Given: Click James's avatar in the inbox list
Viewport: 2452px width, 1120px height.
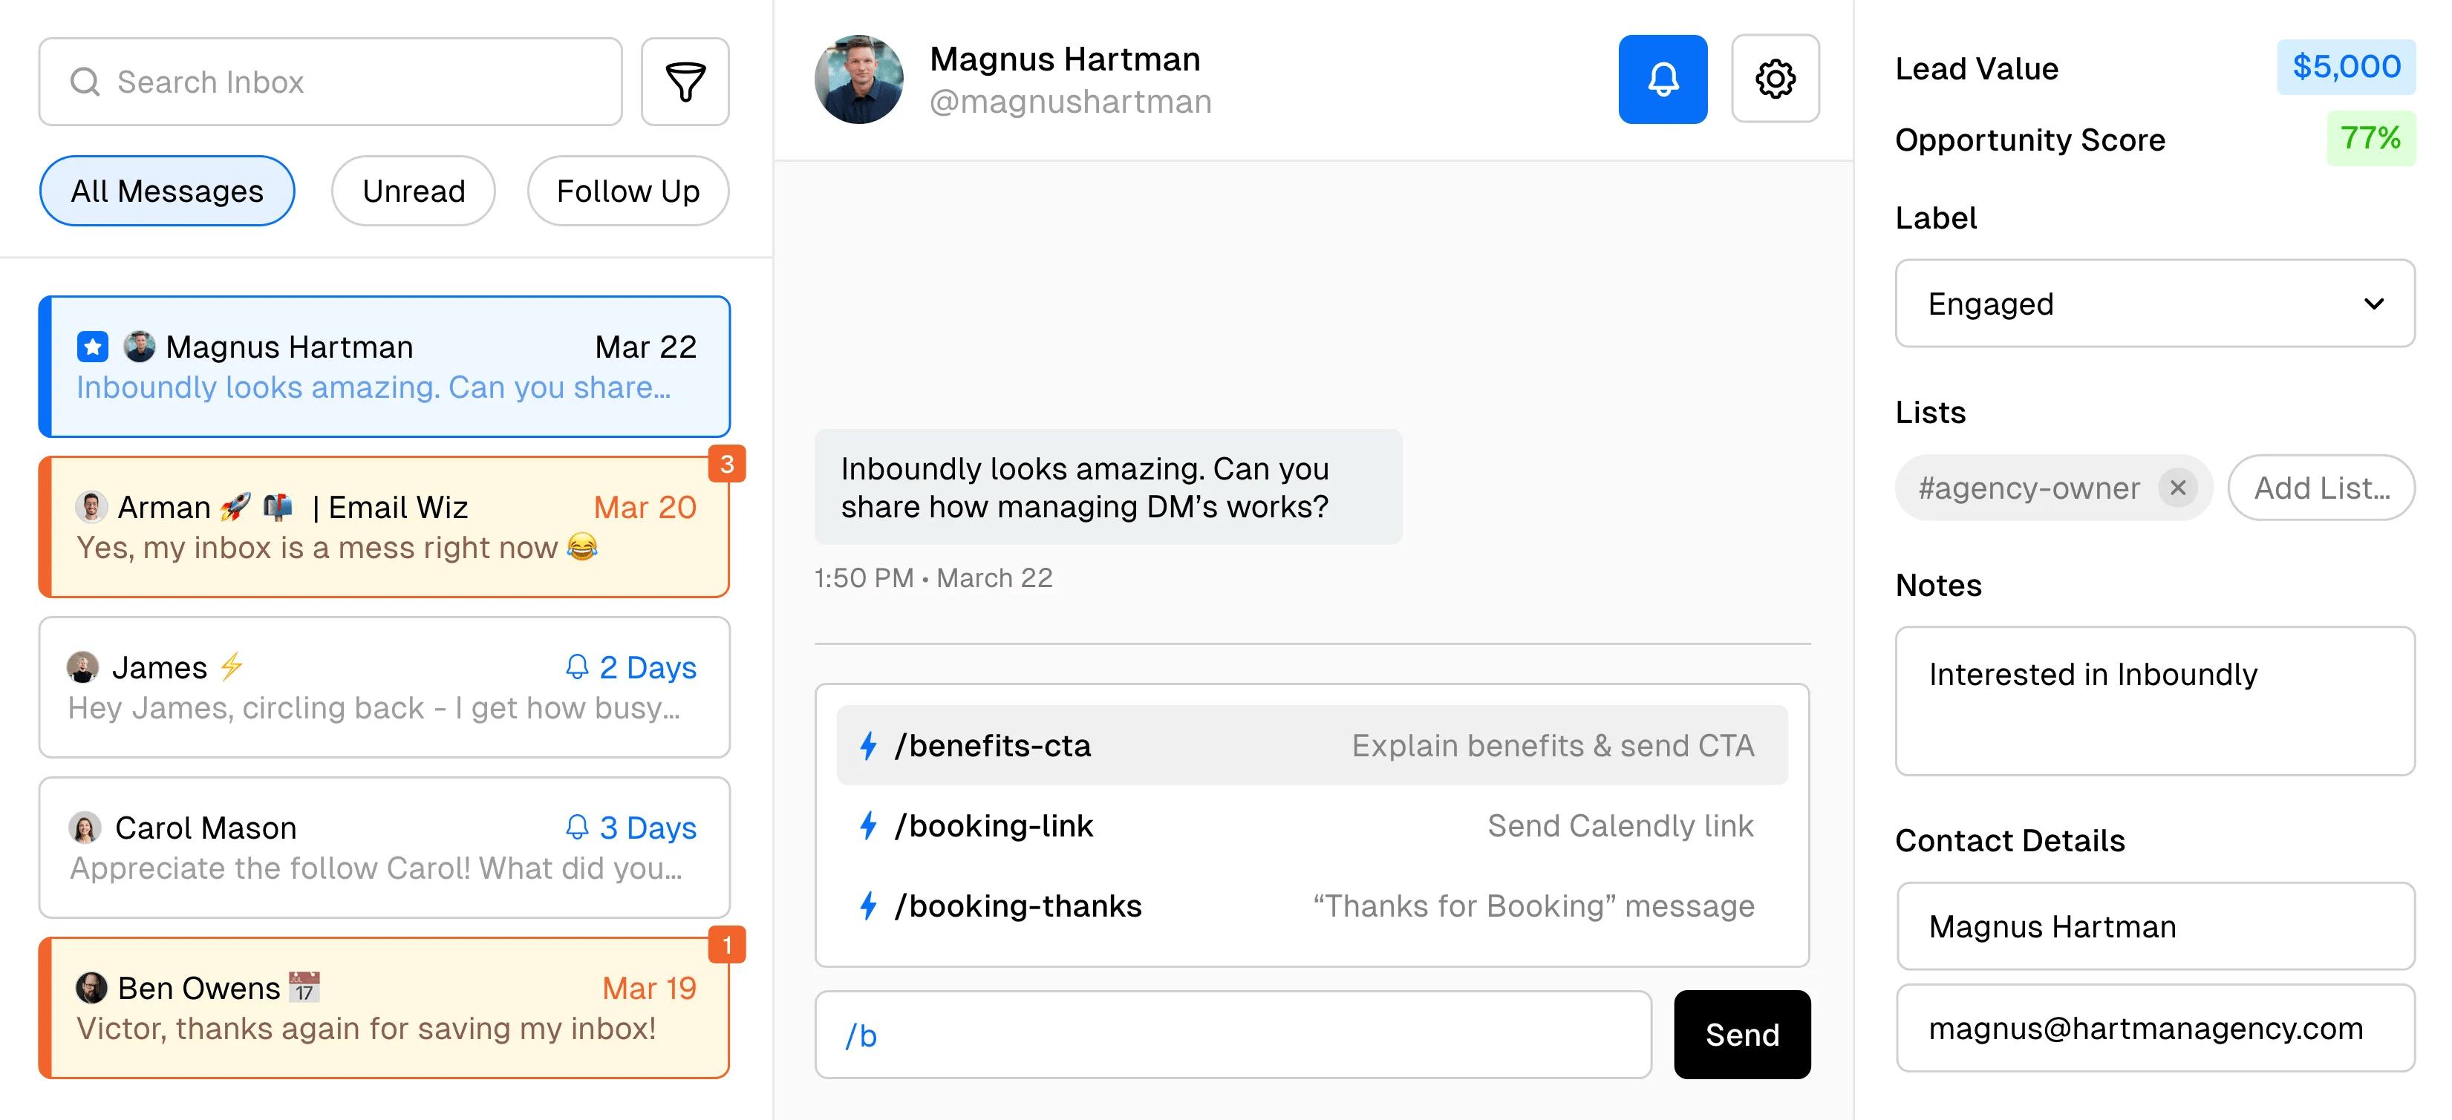Looking at the screenshot, I should click(83, 667).
